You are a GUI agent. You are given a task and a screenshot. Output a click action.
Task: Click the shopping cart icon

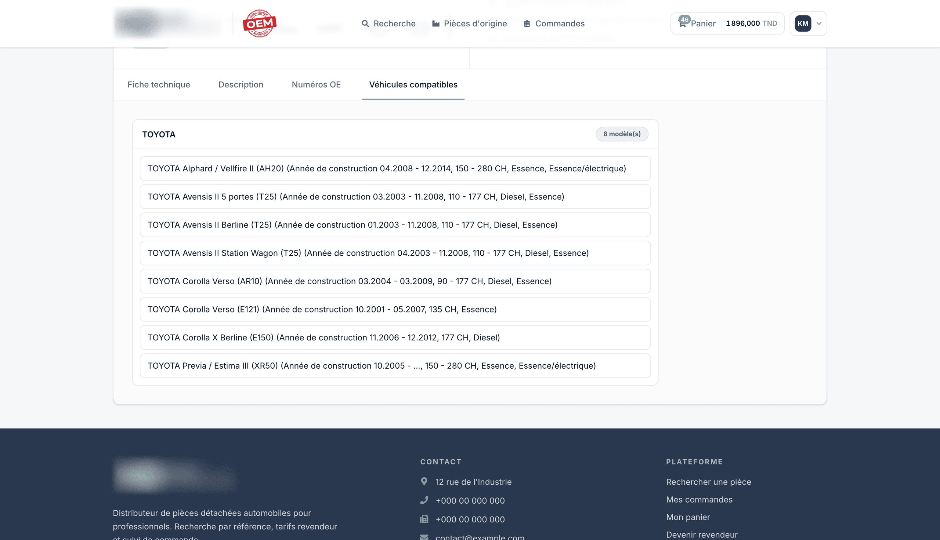coord(683,24)
